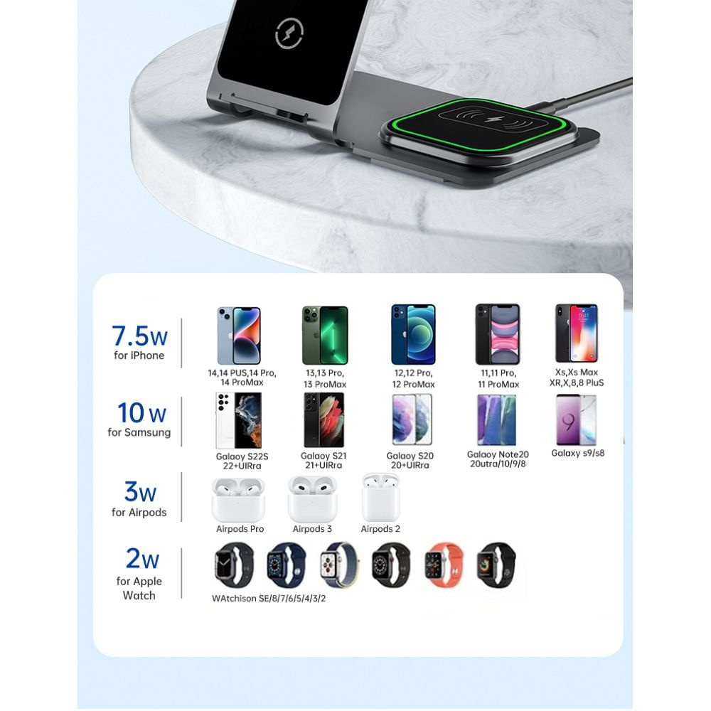Select the Galaxy S22 Ultra image
This screenshot has width=711, height=711.
tap(238, 420)
